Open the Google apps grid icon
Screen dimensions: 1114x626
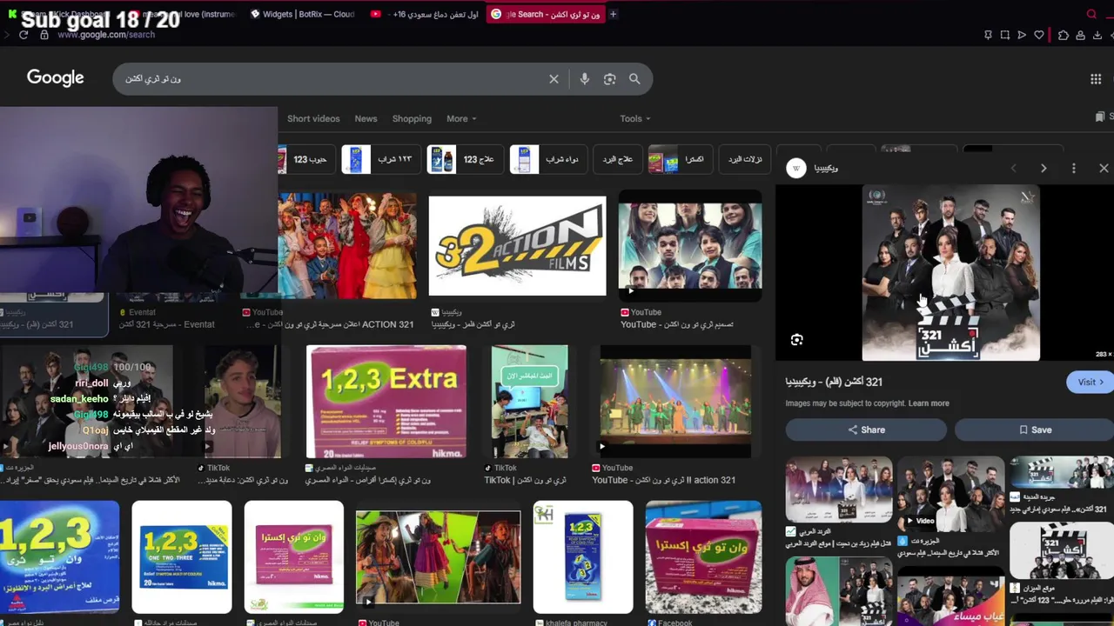coord(1096,79)
